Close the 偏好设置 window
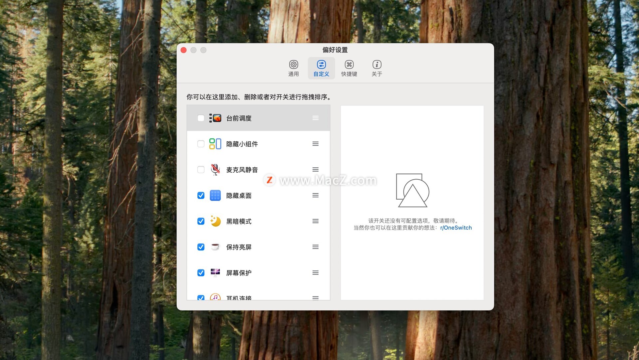Viewport: 639px width, 360px height. [x=183, y=50]
